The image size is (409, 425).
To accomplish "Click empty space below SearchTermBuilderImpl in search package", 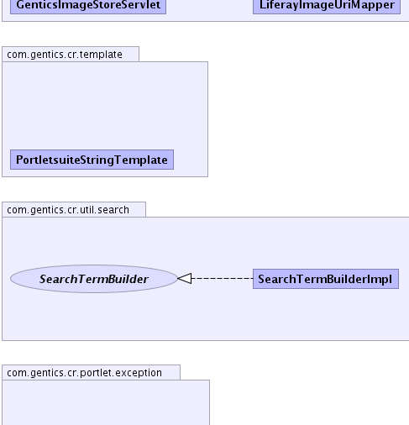I will click(x=326, y=313).
